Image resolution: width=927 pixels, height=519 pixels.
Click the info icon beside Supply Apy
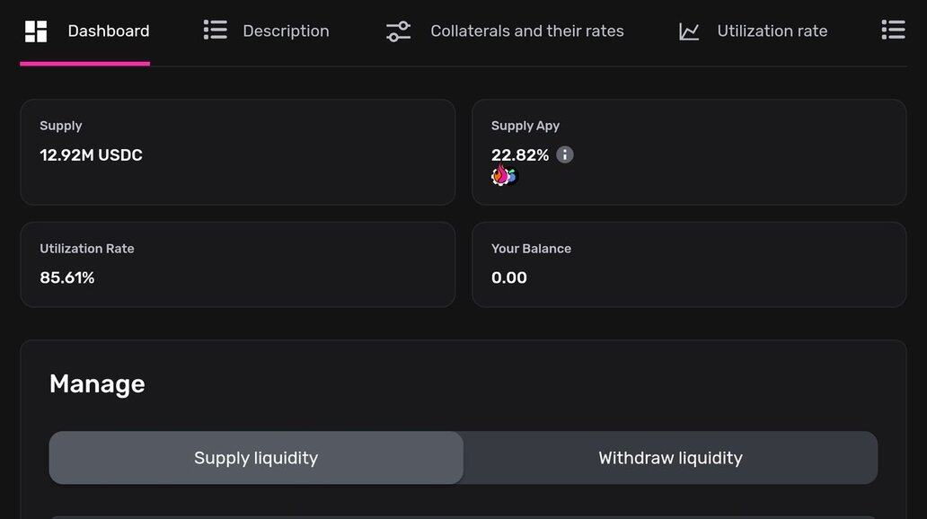(x=564, y=154)
